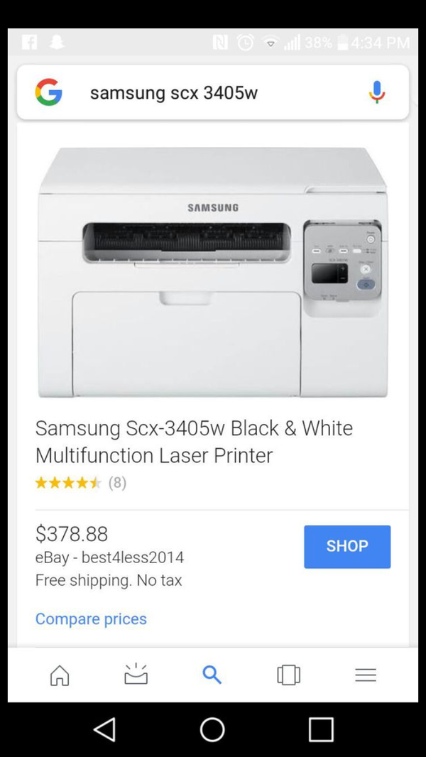The width and height of the screenshot is (426, 757).
Task: Tap Android recent apps square
Action: pyautogui.click(x=321, y=729)
